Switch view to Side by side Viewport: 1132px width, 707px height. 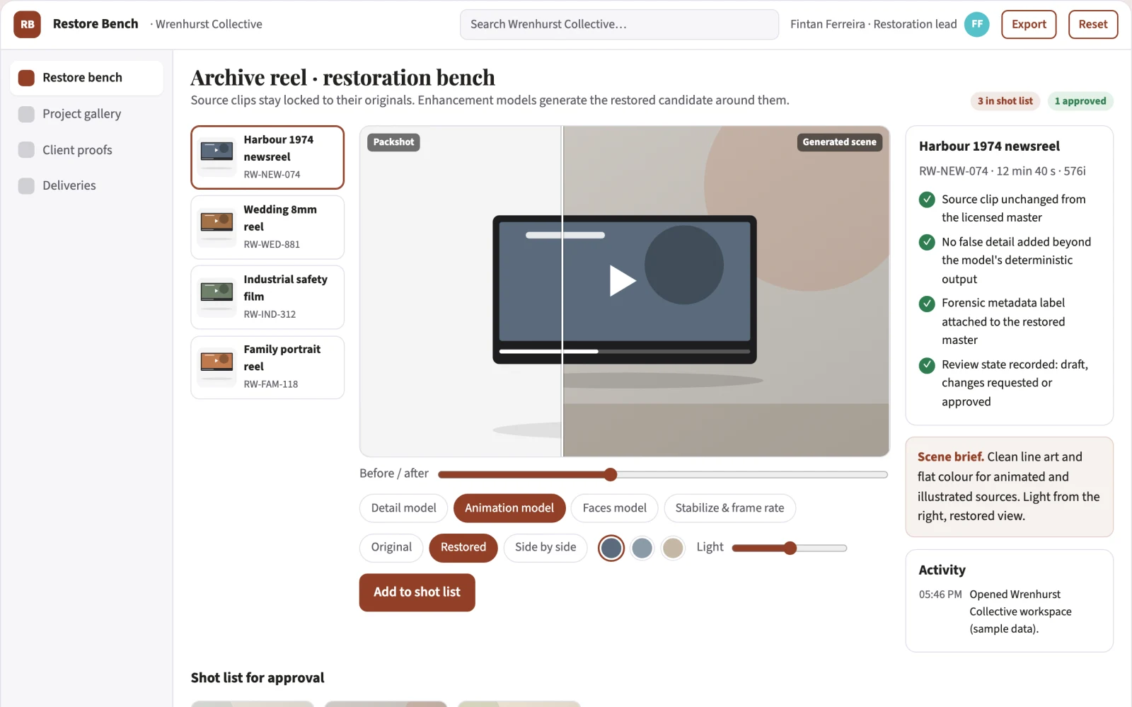(545, 548)
